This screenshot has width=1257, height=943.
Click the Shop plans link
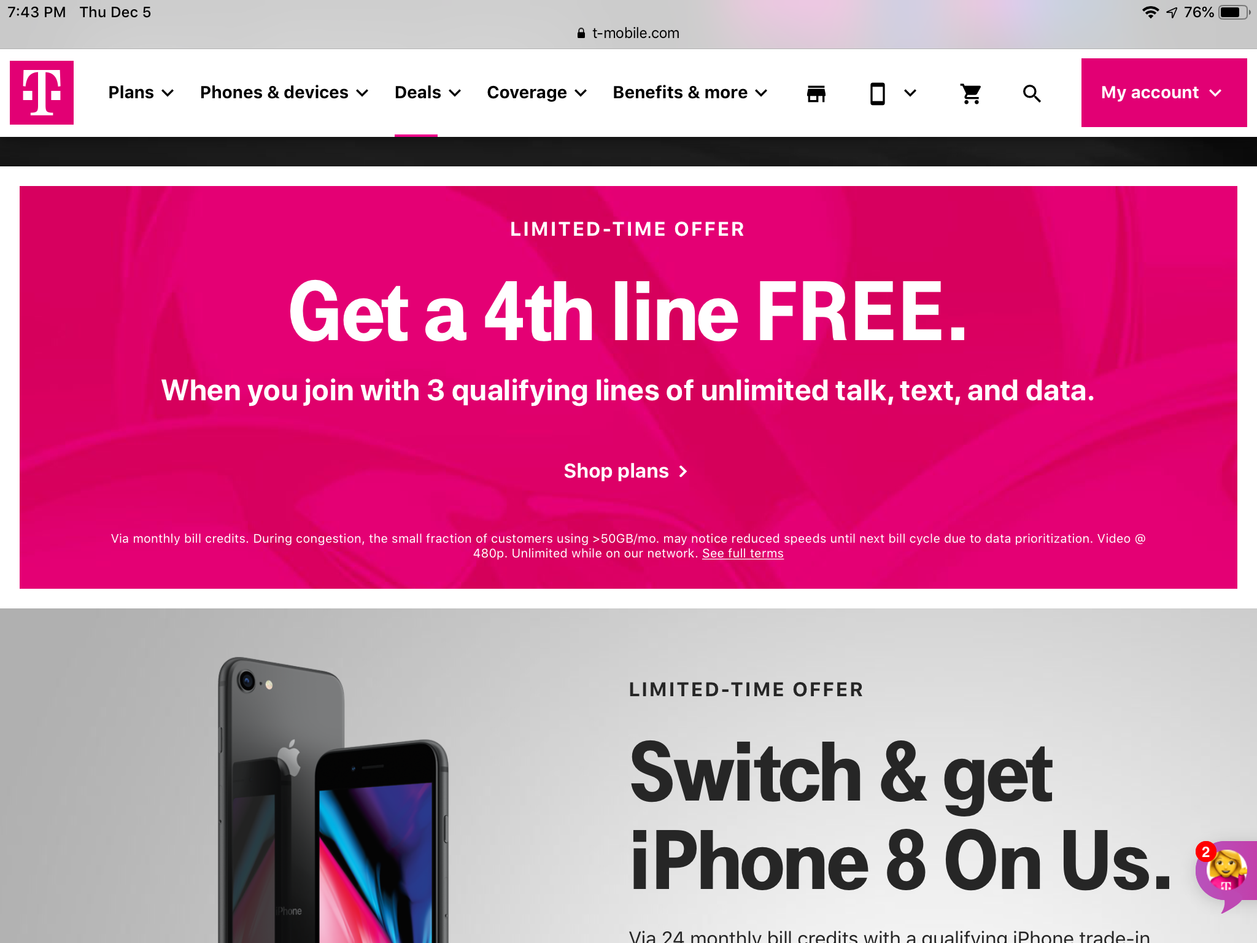coord(625,471)
